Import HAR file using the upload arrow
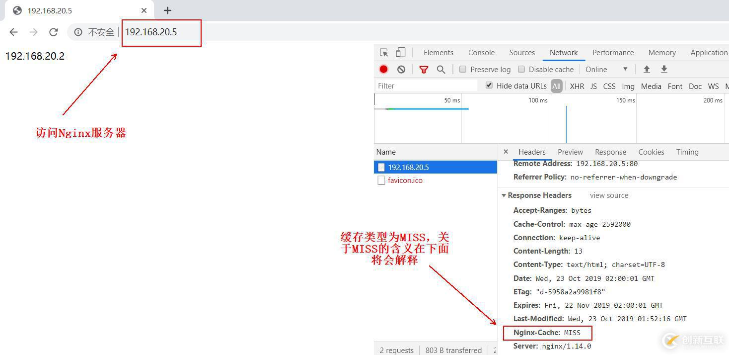The height and width of the screenshot is (355, 729). pos(647,69)
